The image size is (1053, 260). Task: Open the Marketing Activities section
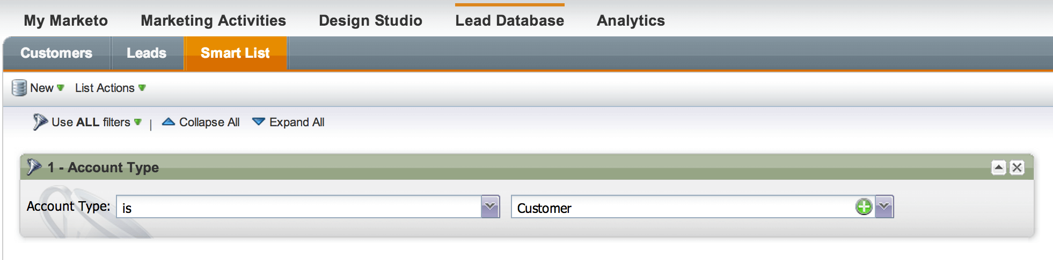coord(213,20)
